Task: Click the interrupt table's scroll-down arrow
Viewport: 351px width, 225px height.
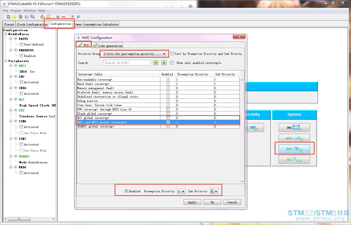Action: click(242, 182)
